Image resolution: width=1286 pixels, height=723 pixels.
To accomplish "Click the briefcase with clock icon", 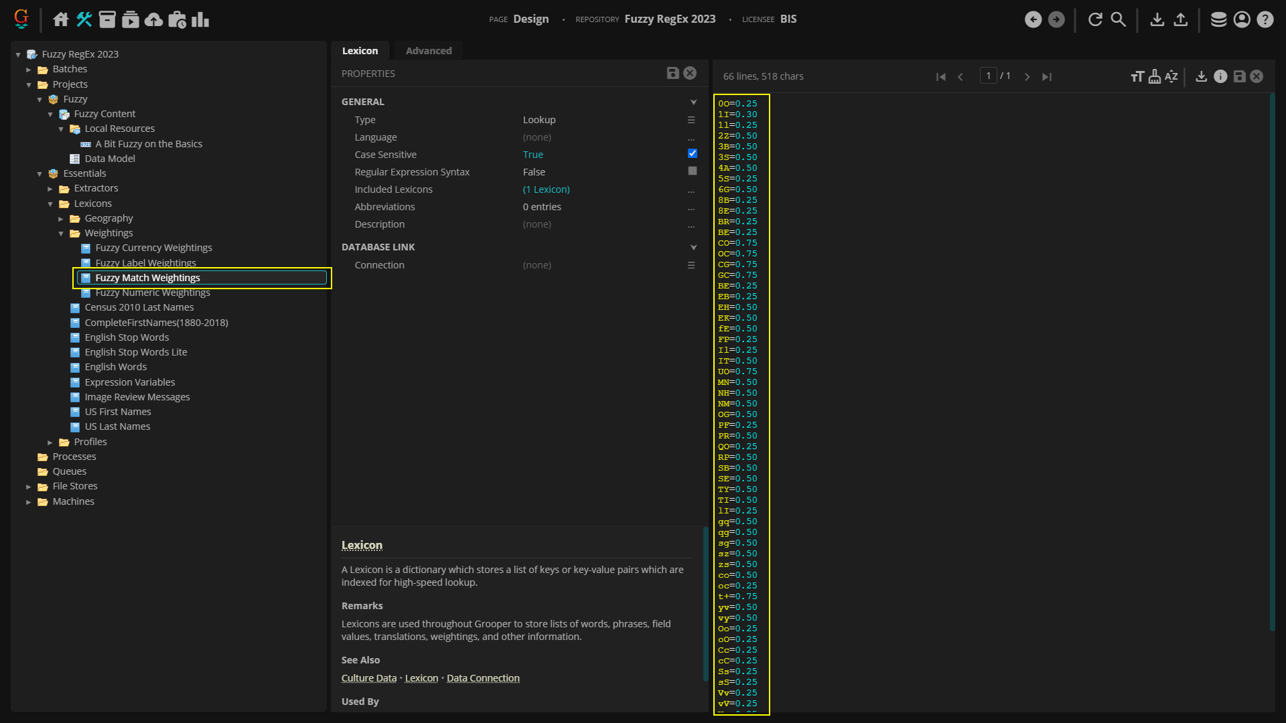I will coord(177,19).
